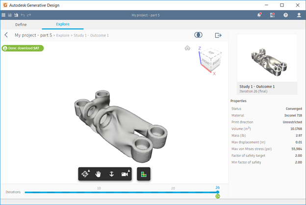Viewport: 306px width, 205px height.
Task: Toggle the stress view colored blocks icon
Action: click(144, 174)
